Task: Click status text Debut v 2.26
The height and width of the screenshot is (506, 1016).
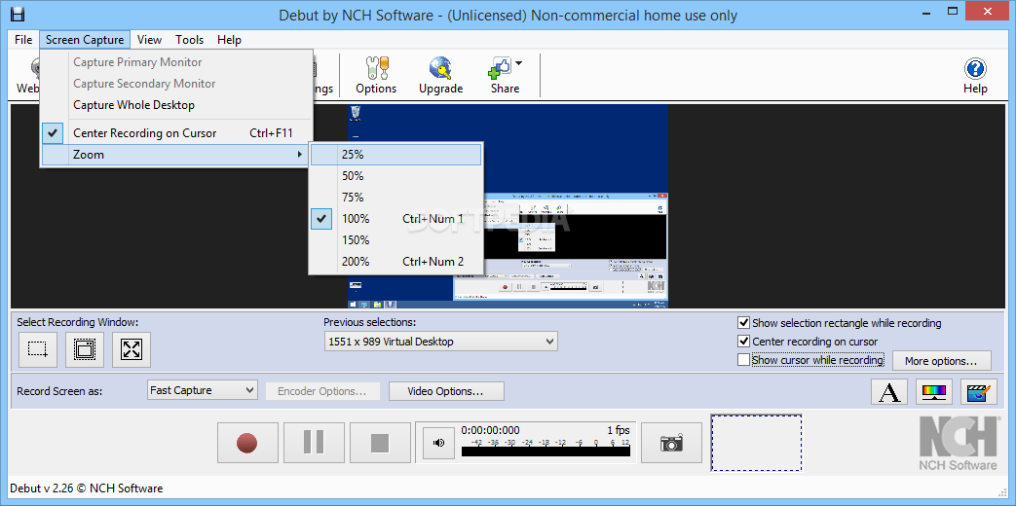Action: 86,488
